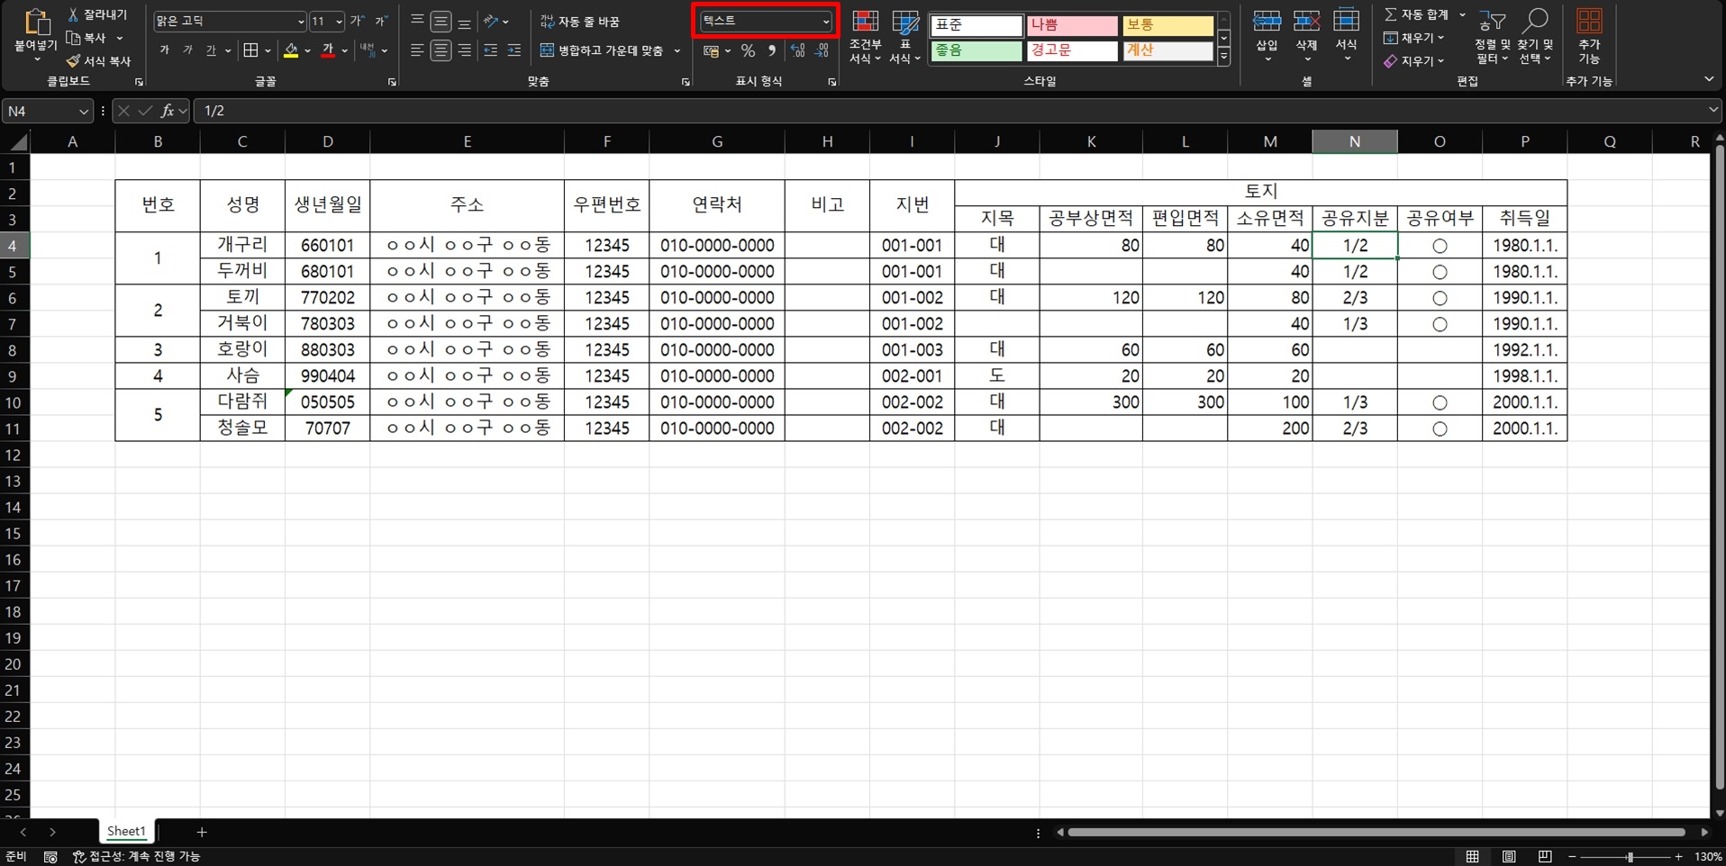The image size is (1726, 866).
Task: Open 정렬 및 필터 sort and filter
Action: (1492, 37)
